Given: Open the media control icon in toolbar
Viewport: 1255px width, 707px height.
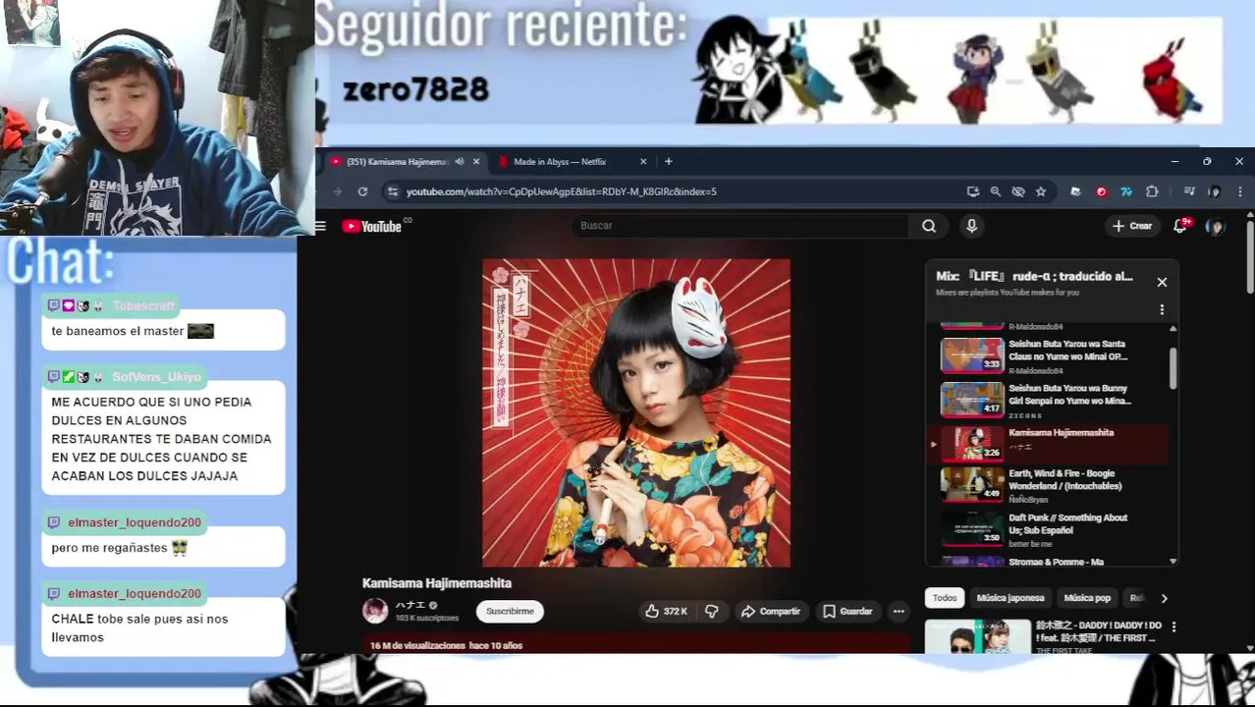Looking at the screenshot, I should click(1189, 191).
